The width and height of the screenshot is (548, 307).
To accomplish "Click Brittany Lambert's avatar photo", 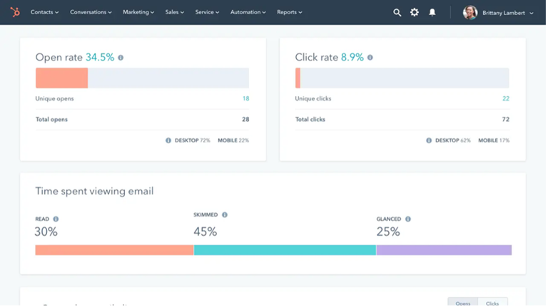I will click(472, 13).
